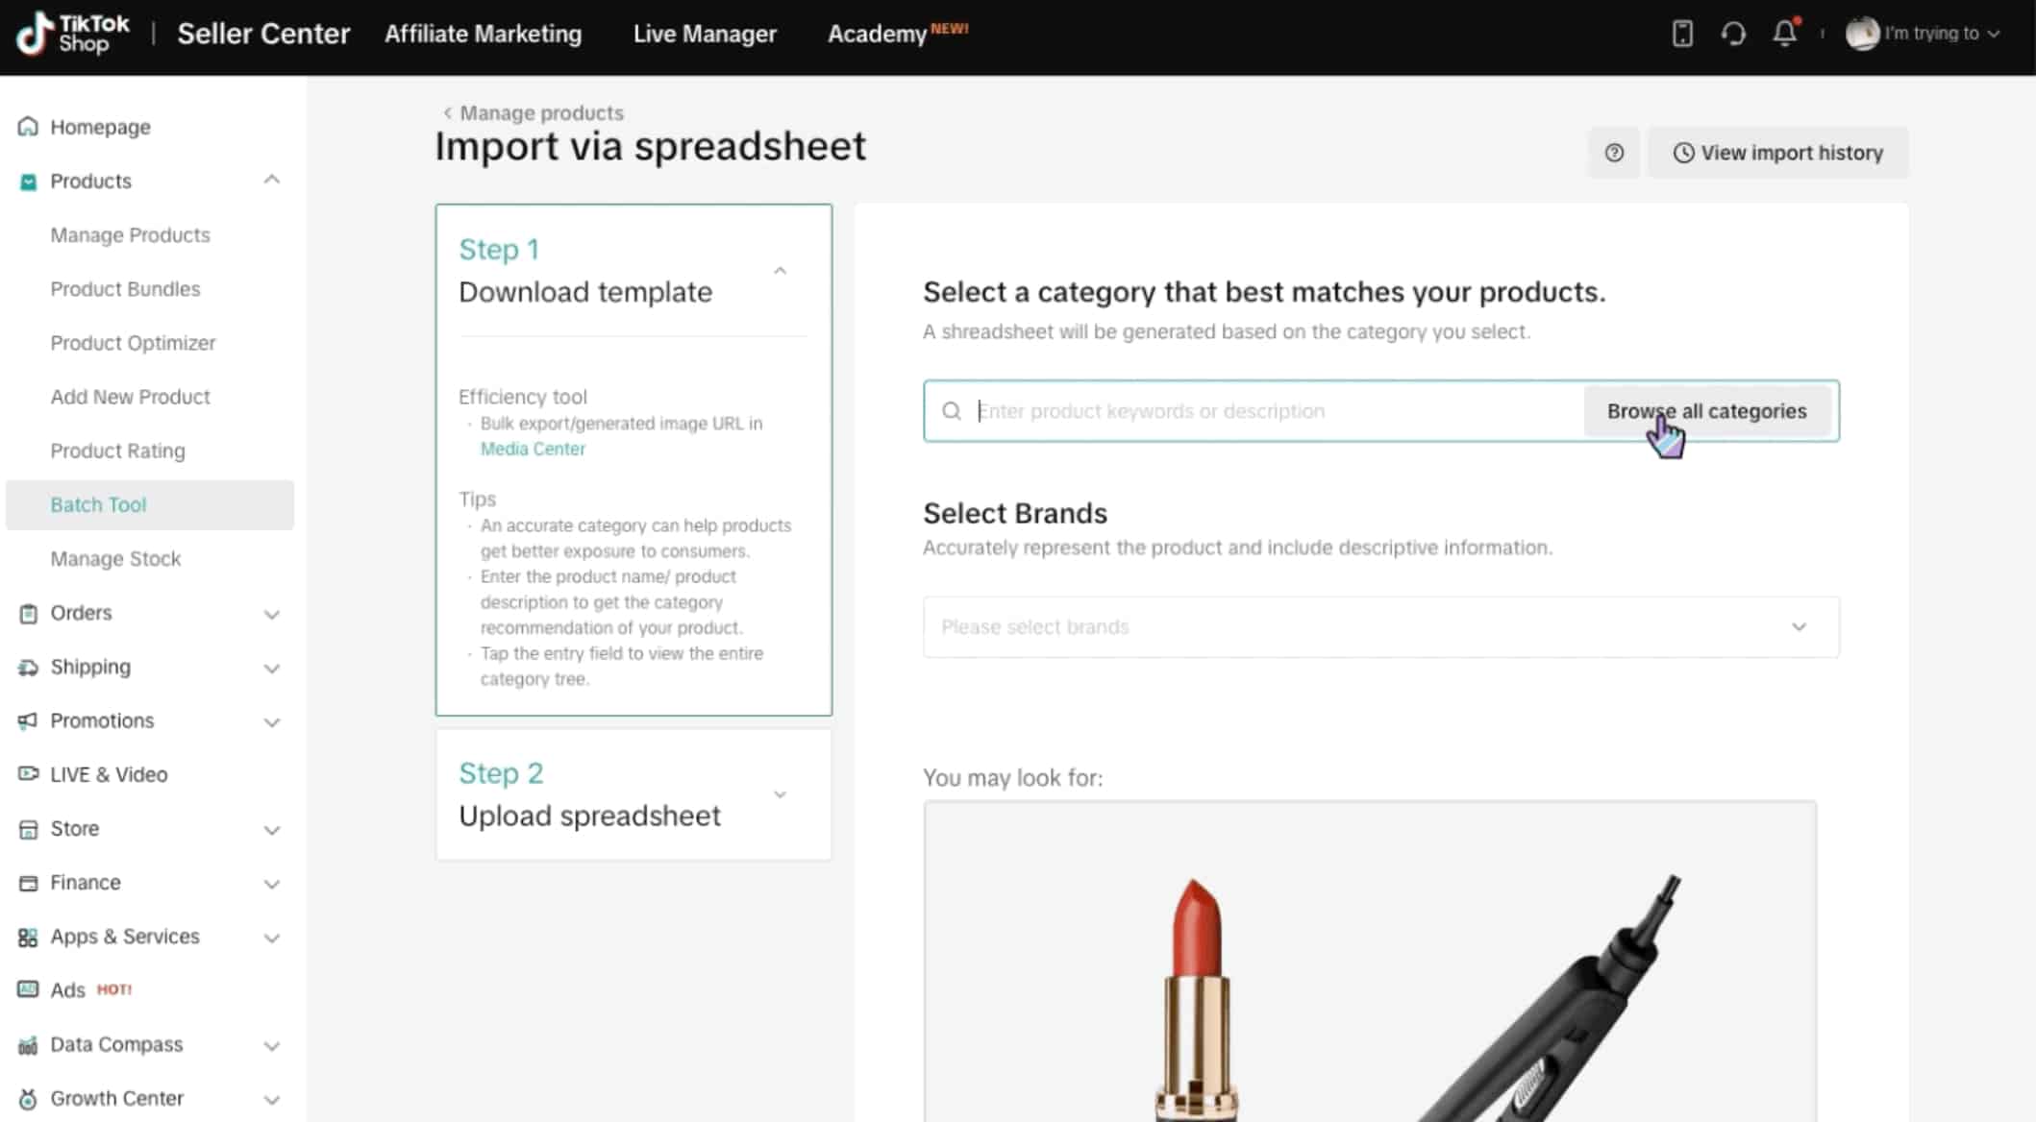Click the search magnifier icon in category field
Viewport: 2036px width, 1122px height.
952,411
